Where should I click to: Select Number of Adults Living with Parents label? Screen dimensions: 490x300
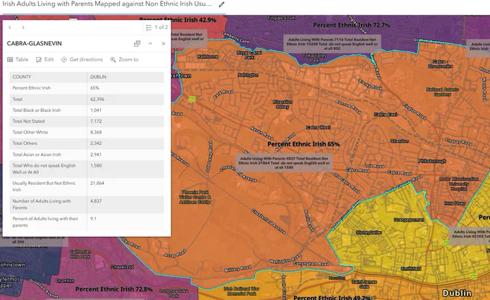[x=42, y=204]
